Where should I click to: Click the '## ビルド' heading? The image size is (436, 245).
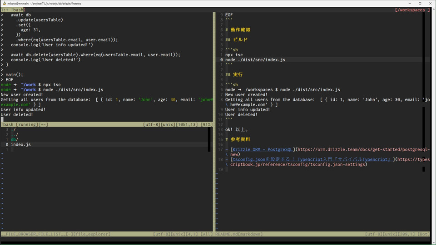(236, 40)
